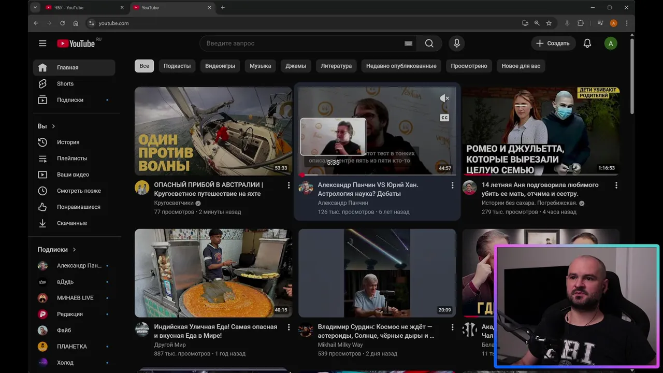Open Александр Пан... subscription channel
This screenshot has height=373, width=663.
74,266
